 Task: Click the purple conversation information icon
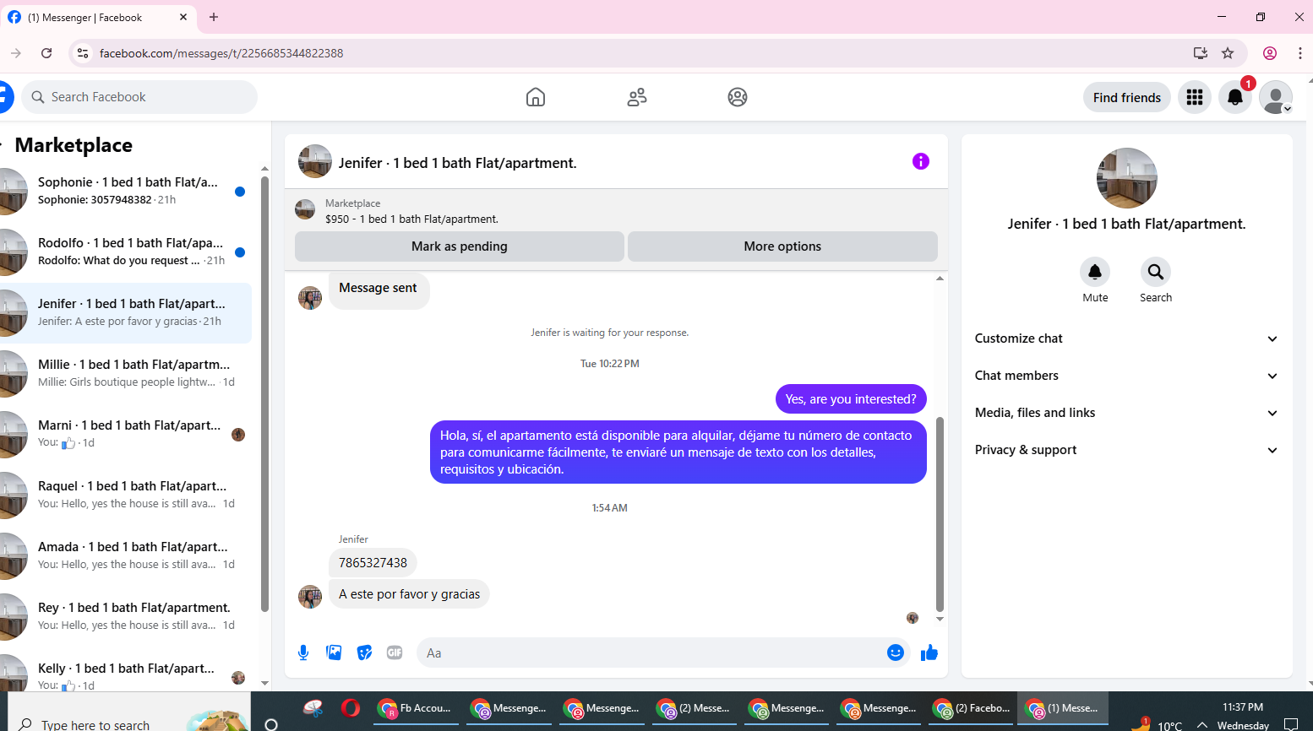pyautogui.click(x=921, y=161)
